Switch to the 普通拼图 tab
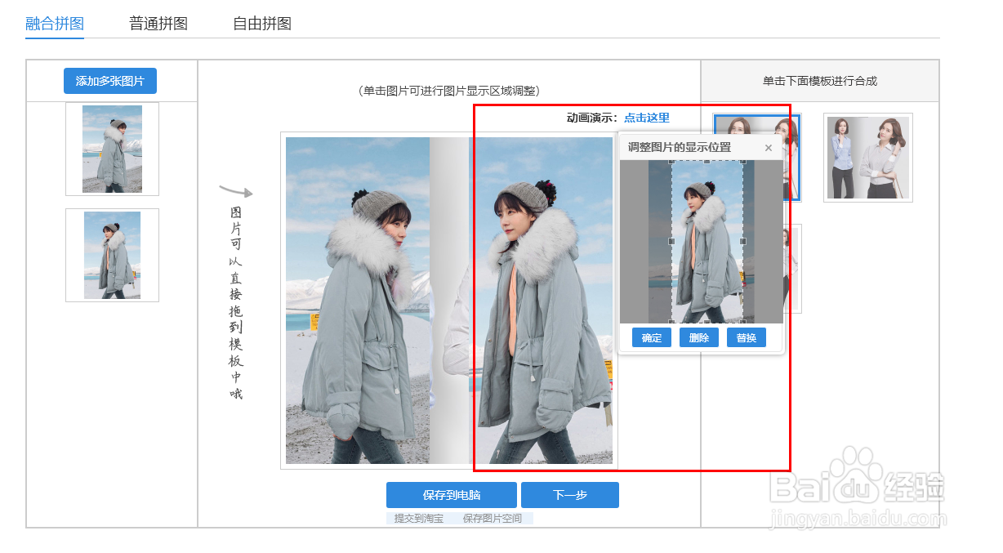 [x=158, y=24]
